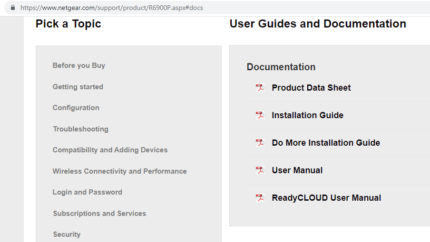
Task: Open the Do More Installation Guide link
Action: pos(326,143)
